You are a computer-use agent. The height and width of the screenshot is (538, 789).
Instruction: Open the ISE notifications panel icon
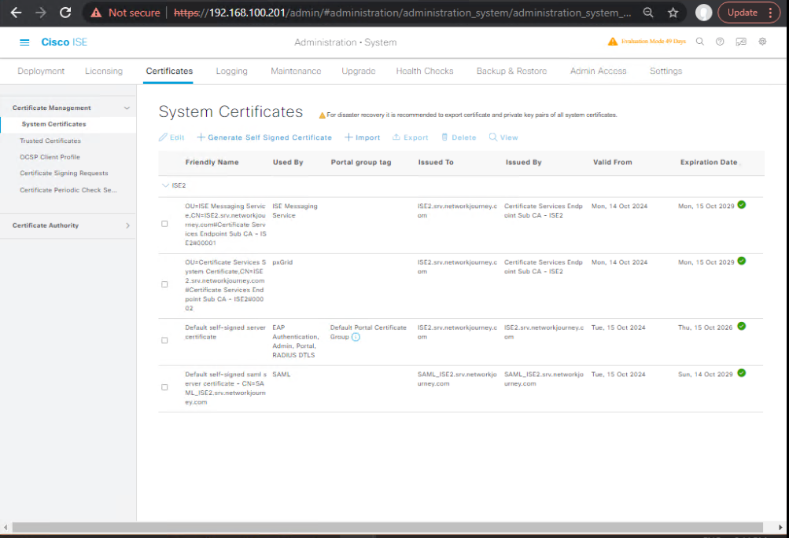(741, 42)
